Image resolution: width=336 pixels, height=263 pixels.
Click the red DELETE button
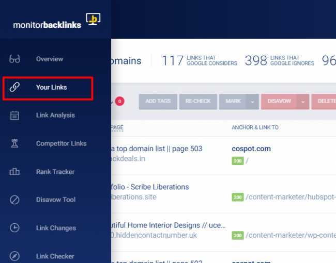tap(324, 102)
